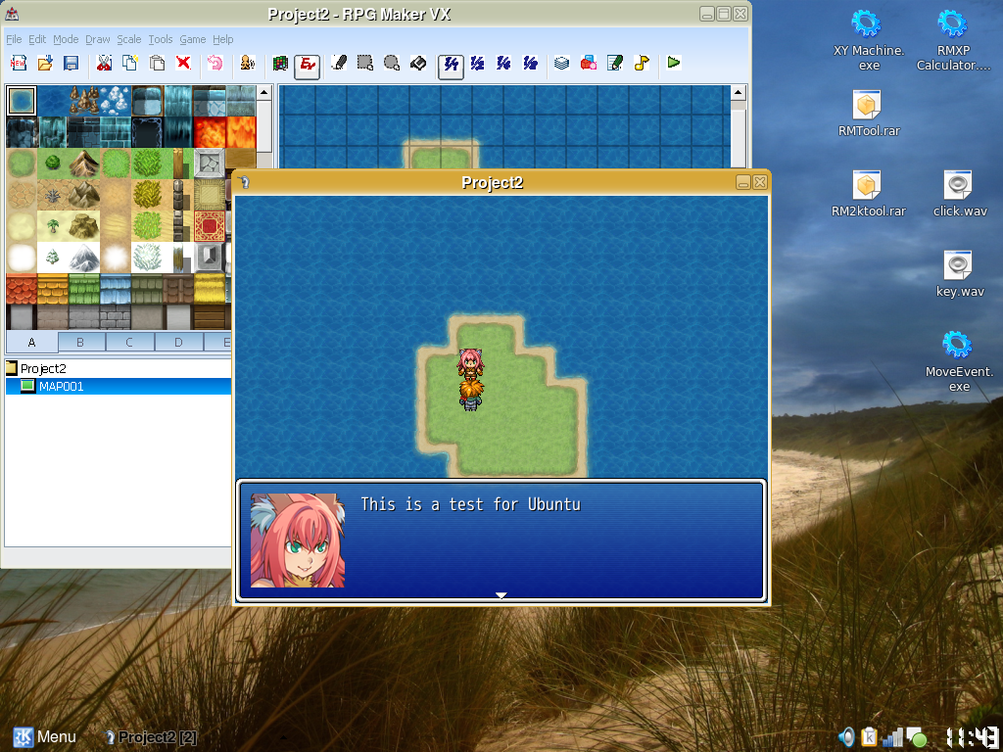Select XY Machine.exe desktop icon

click(x=869, y=39)
